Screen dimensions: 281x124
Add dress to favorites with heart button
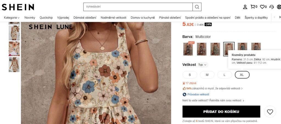270,112
